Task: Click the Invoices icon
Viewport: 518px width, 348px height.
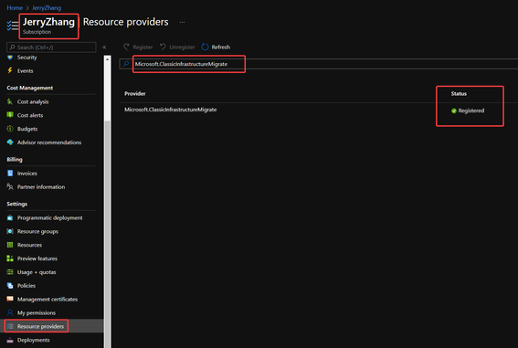Action: tap(10, 174)
